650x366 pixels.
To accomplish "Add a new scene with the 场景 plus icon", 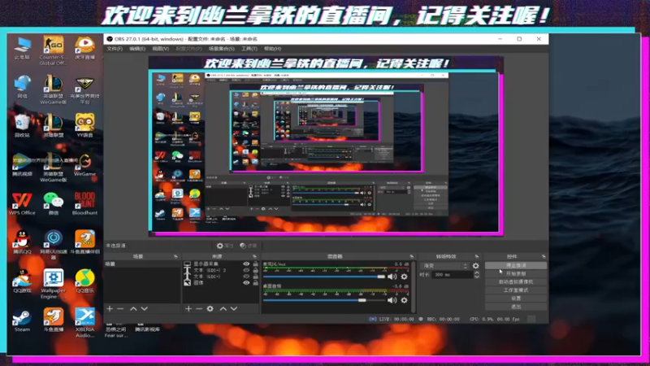I will coord(110,309).
